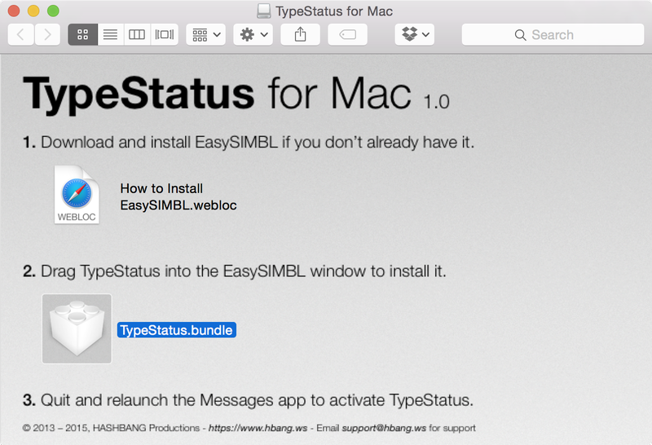Screen dimensions: 652x445
Task: Switch to list view
Action: point(110,34)
